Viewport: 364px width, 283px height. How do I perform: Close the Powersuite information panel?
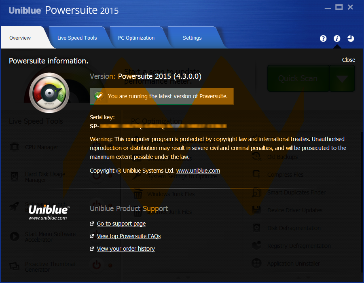[x=349, y=60]
